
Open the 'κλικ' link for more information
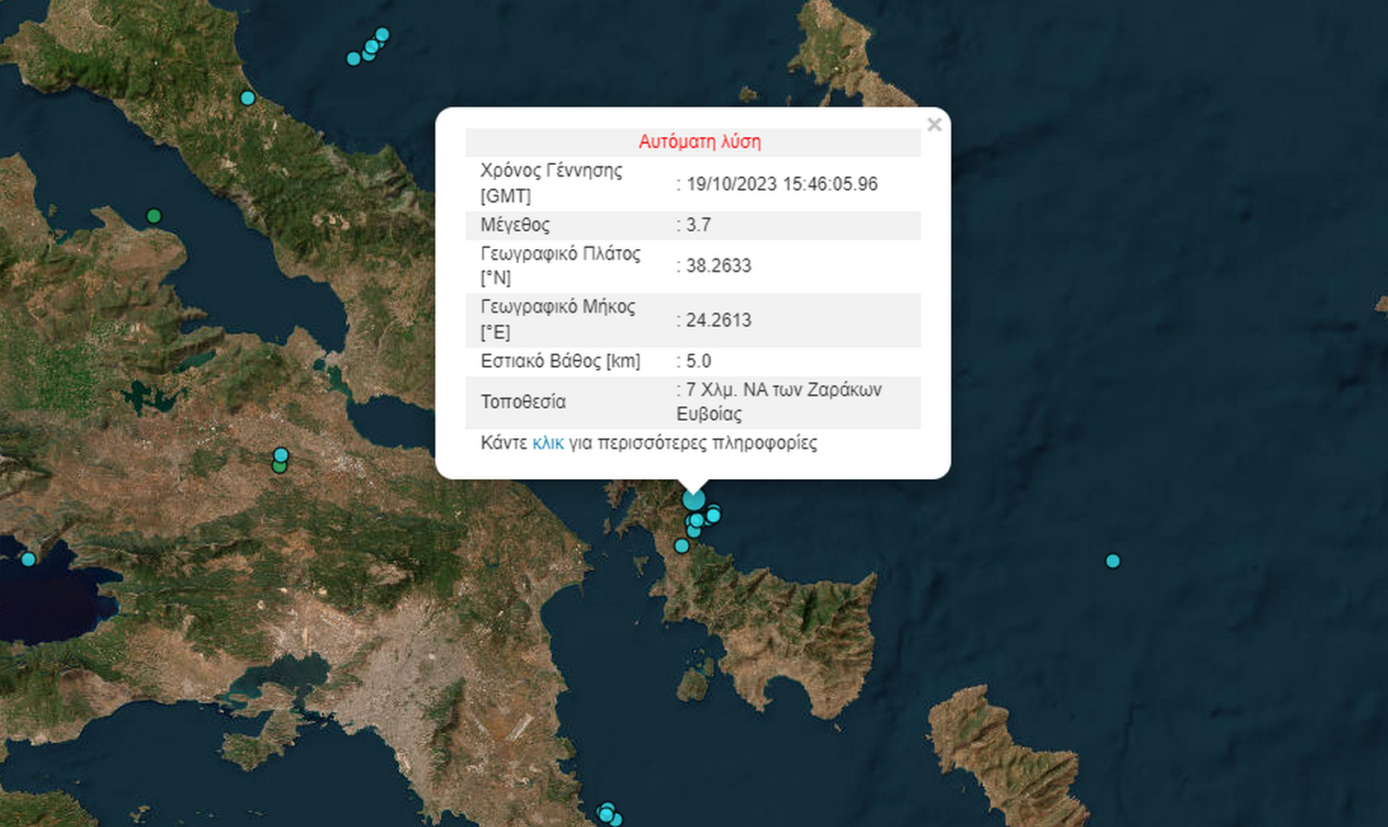pos(547,443)
